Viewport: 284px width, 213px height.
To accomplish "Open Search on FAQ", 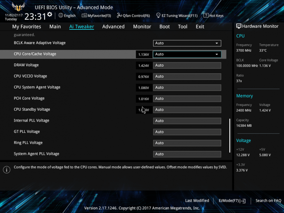I will click(268, 201).
